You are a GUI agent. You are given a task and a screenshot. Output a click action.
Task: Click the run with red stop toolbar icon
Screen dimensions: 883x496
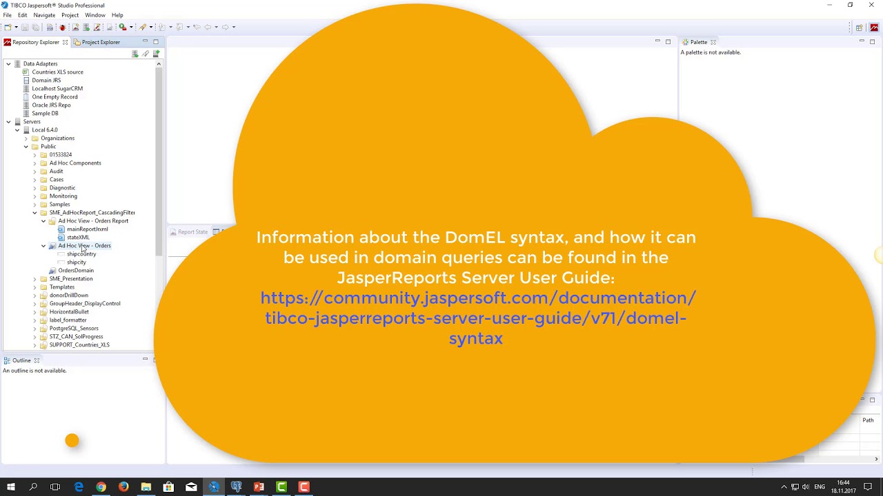coord(123,27)
